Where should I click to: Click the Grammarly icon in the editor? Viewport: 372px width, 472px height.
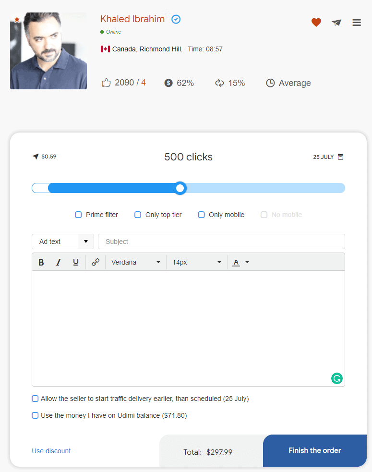point(337,378)
